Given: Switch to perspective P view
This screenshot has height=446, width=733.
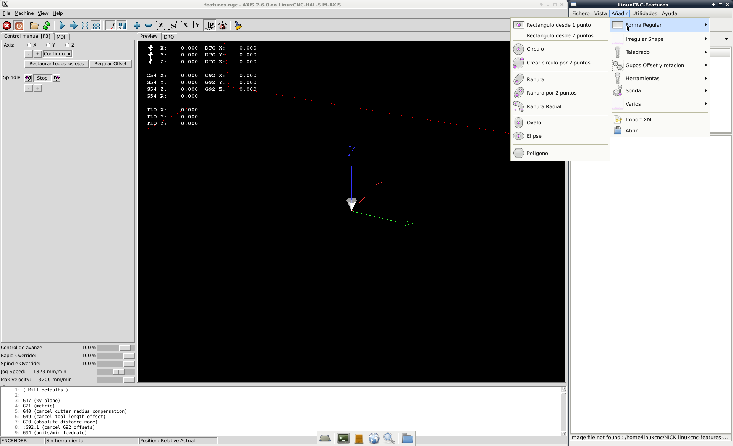Looking at the screenshot, I should [210, 26].
